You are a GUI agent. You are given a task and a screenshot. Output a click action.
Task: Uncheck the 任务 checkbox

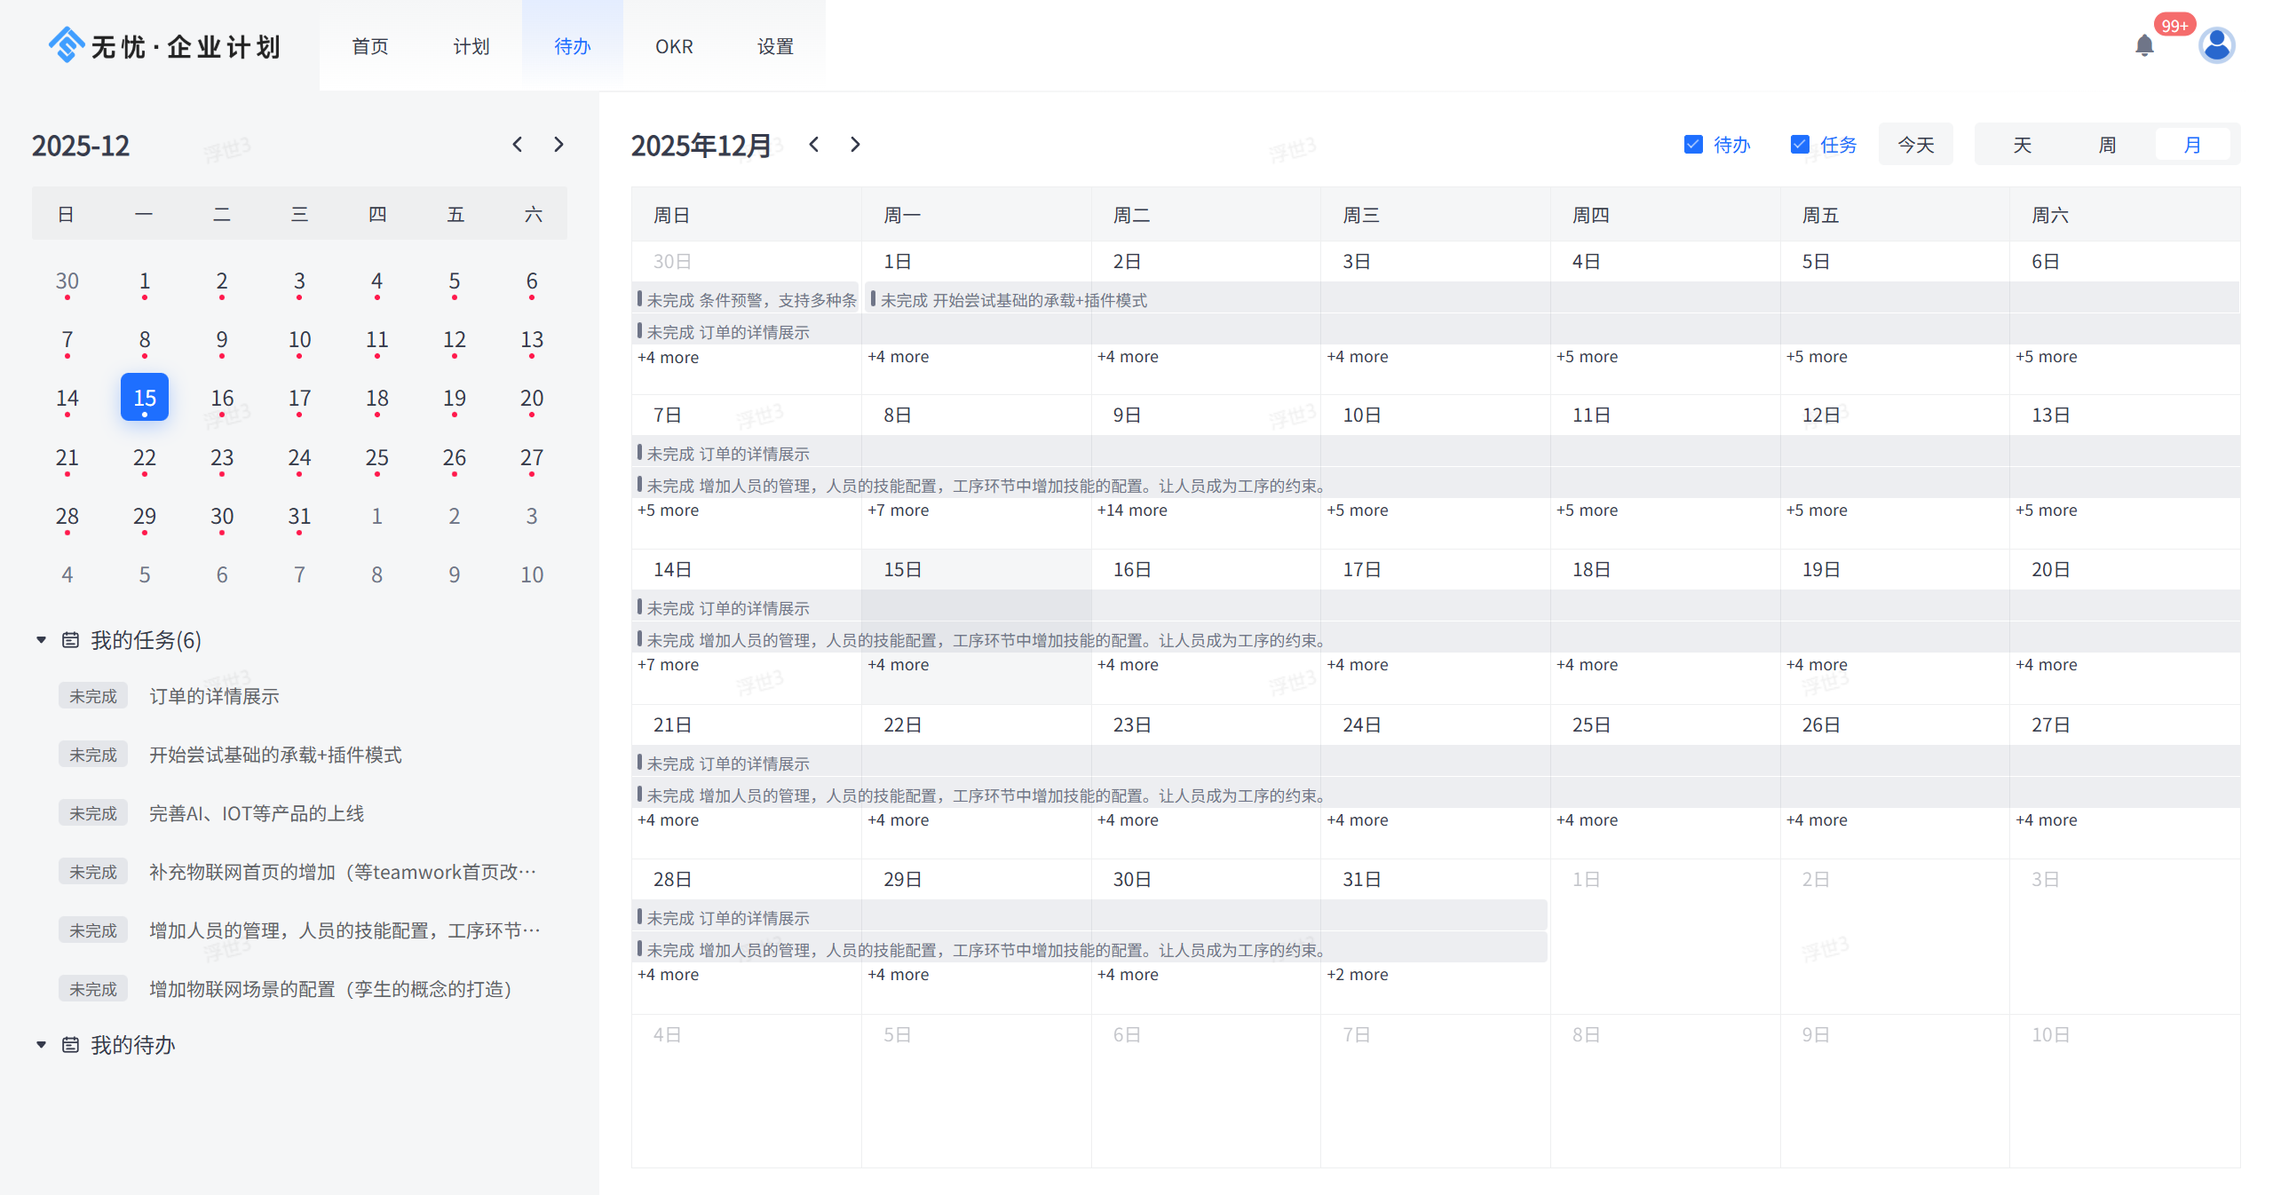pos(1800,145)
